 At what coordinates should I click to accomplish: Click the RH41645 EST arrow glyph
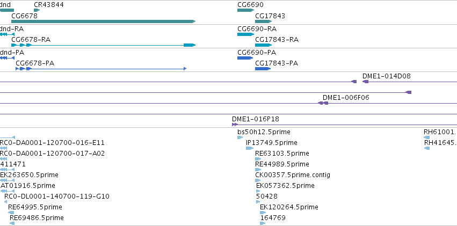[x=427, y=148]
